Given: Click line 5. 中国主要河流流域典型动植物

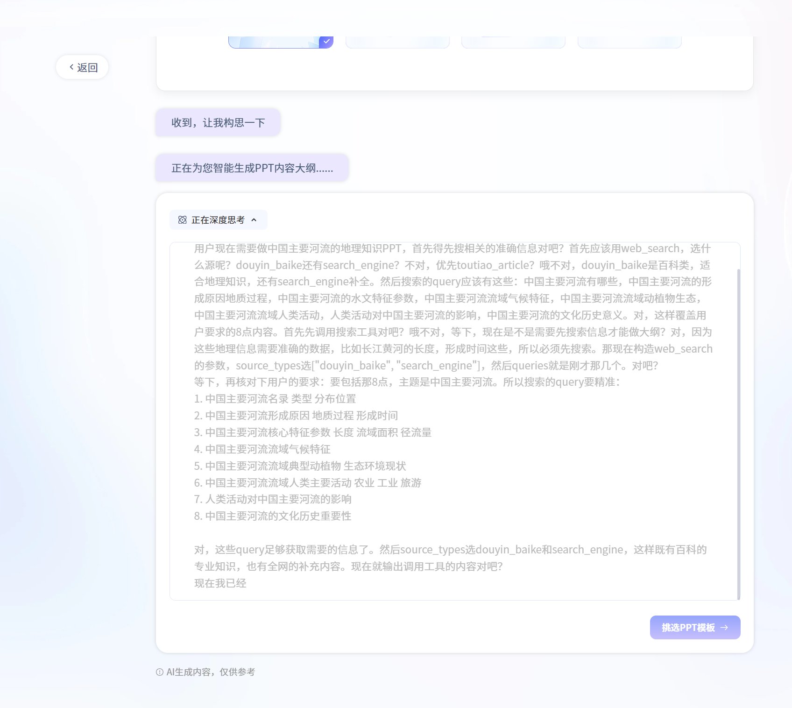Looking at the screenshot, I should [300, 466].
